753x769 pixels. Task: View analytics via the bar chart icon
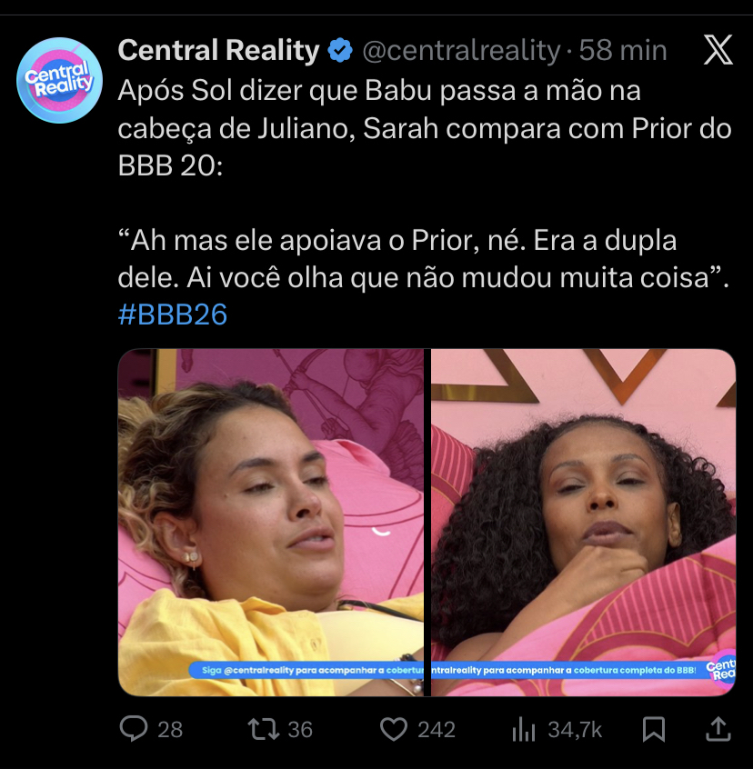(524, 730)
